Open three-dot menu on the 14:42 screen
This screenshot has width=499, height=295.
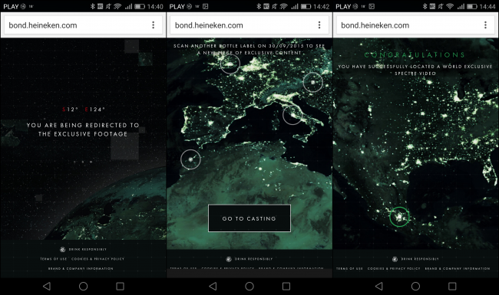[x=319, y=25]
